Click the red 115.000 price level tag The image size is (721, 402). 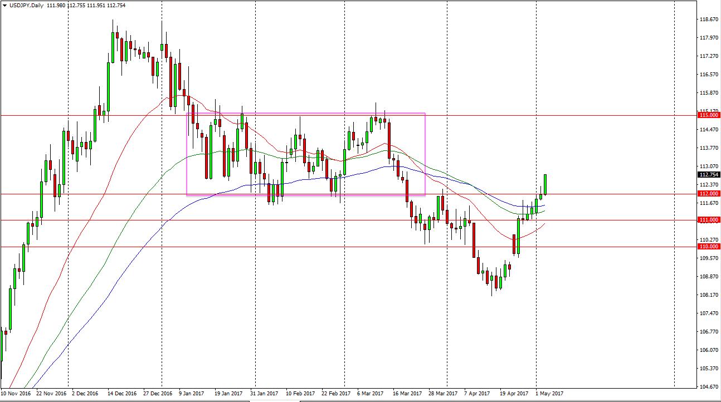point(710,115)
